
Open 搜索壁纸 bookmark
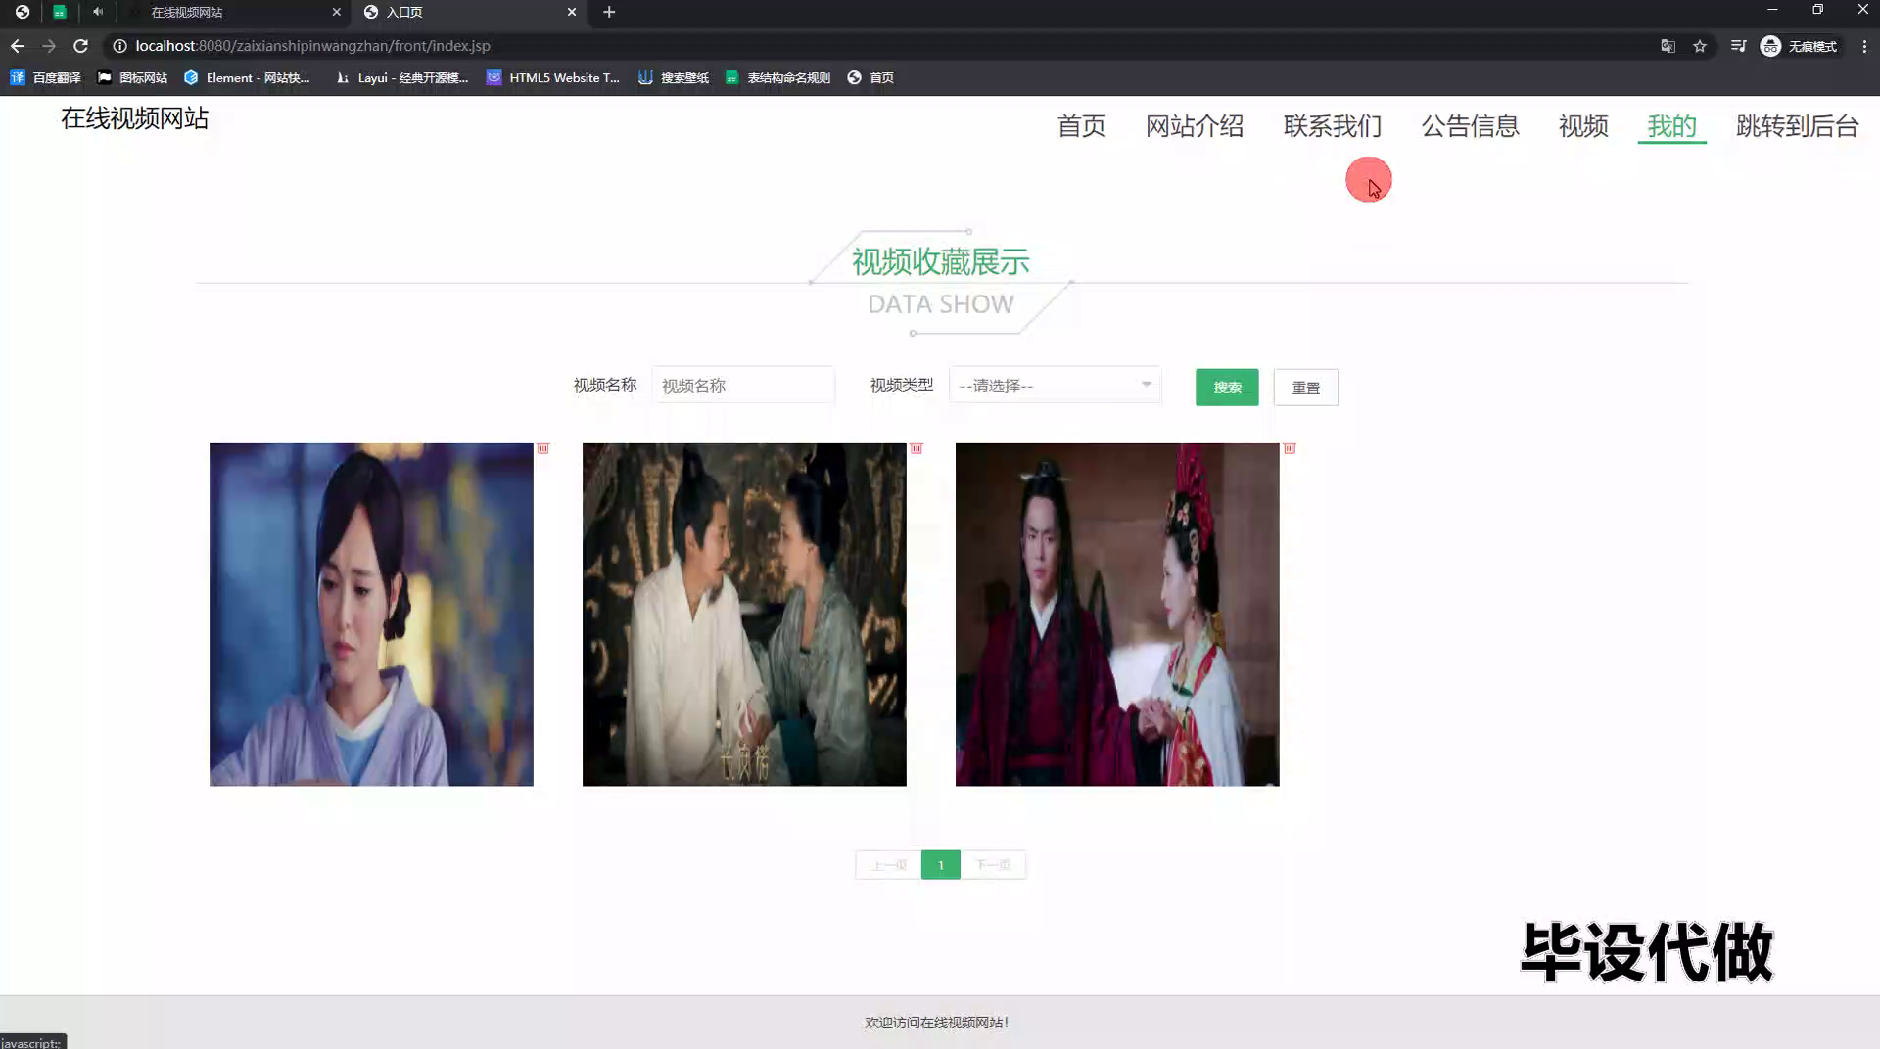673,78
